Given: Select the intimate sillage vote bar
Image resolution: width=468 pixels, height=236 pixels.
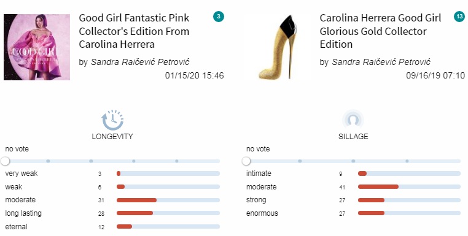Looking at the screenshot, I should 409,173.
